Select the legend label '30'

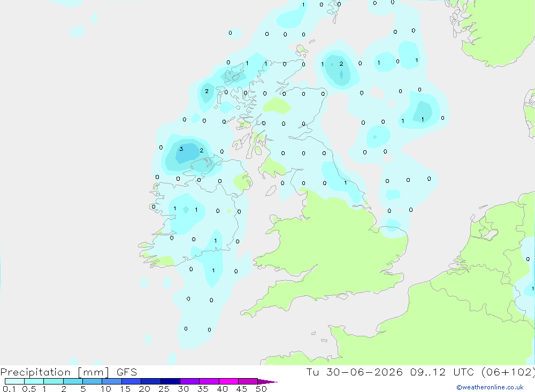pos(183,389)
